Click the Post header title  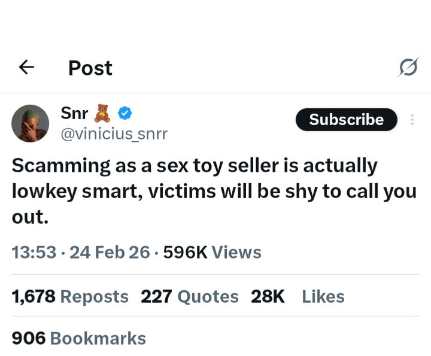(x=90, y=68)
